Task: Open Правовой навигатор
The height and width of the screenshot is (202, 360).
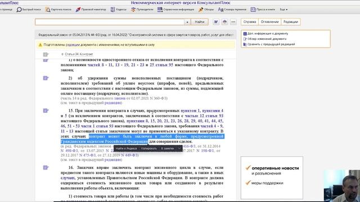Action: (91, 10)
